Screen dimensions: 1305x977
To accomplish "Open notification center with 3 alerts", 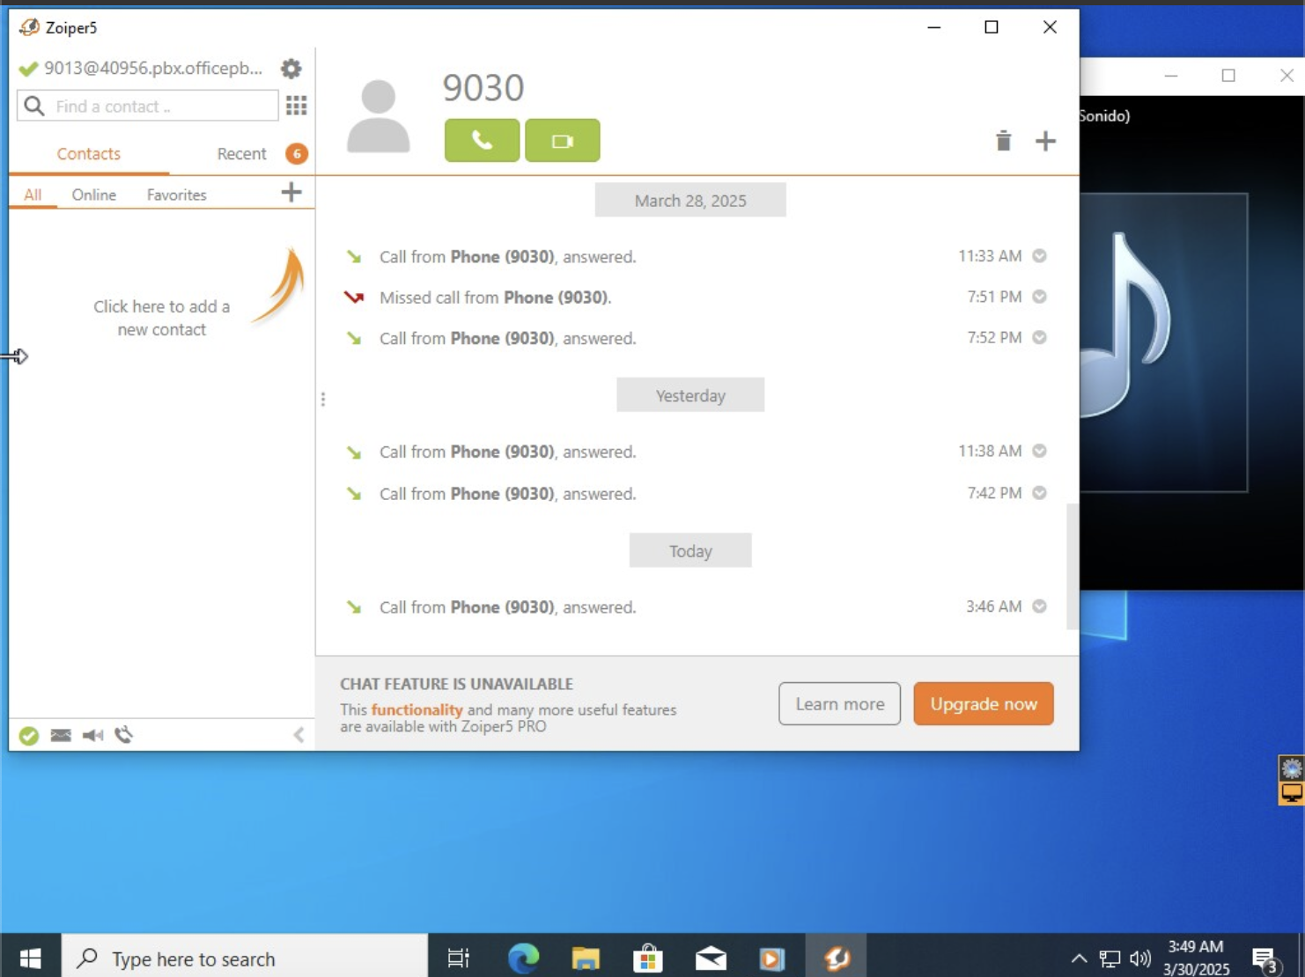I will pos(1266,959).
